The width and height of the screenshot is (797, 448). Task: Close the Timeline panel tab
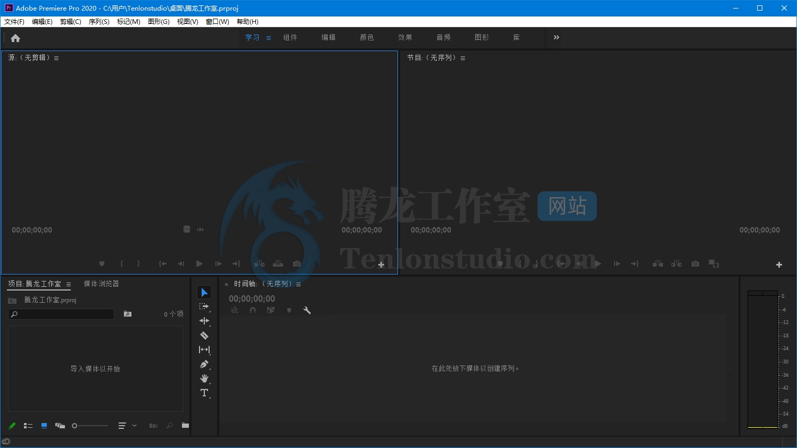coord(226,285)
